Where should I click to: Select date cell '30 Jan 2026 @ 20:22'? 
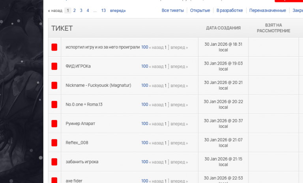(223, 105)
